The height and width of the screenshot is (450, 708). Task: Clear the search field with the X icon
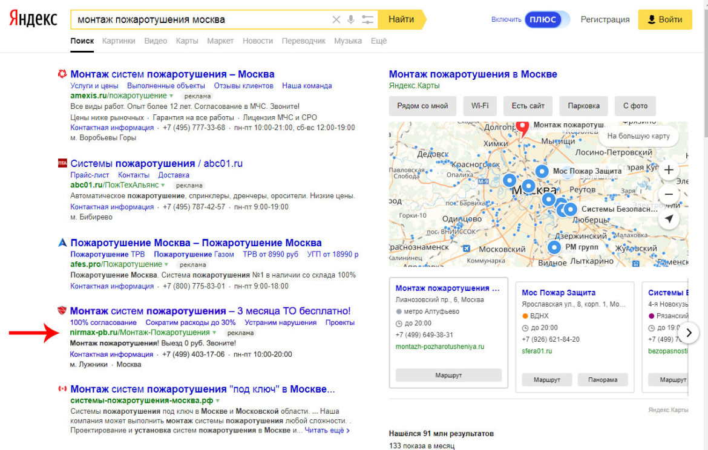click(336, 19)
